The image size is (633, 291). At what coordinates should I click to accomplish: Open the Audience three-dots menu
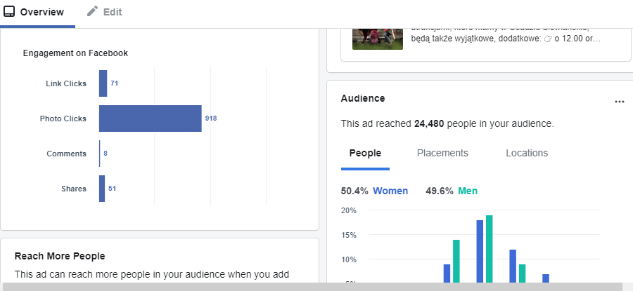click(x=619, y=102)
